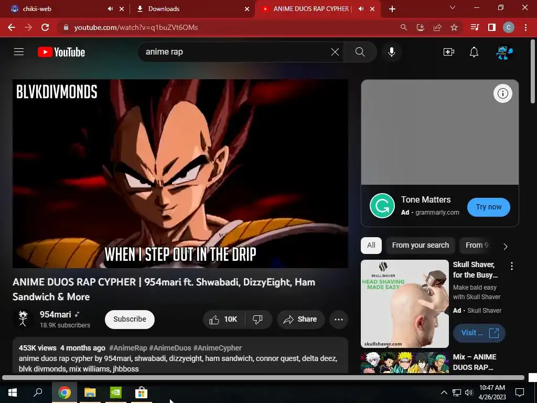Image resolution: width=537 pixels, height=403 pixels.
Task: Show ad info with the 'i' icon
Action: 503,93
